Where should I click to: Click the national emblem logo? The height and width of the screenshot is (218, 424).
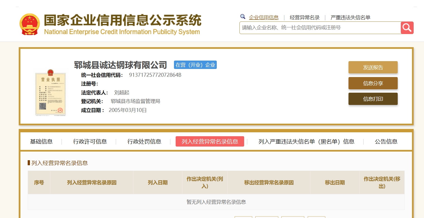30,24
